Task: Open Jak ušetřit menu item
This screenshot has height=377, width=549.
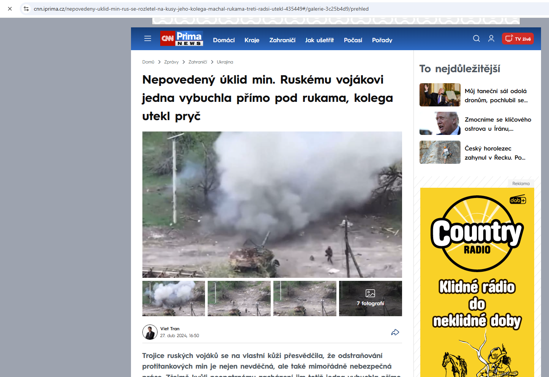Action: tap(319, 40)
